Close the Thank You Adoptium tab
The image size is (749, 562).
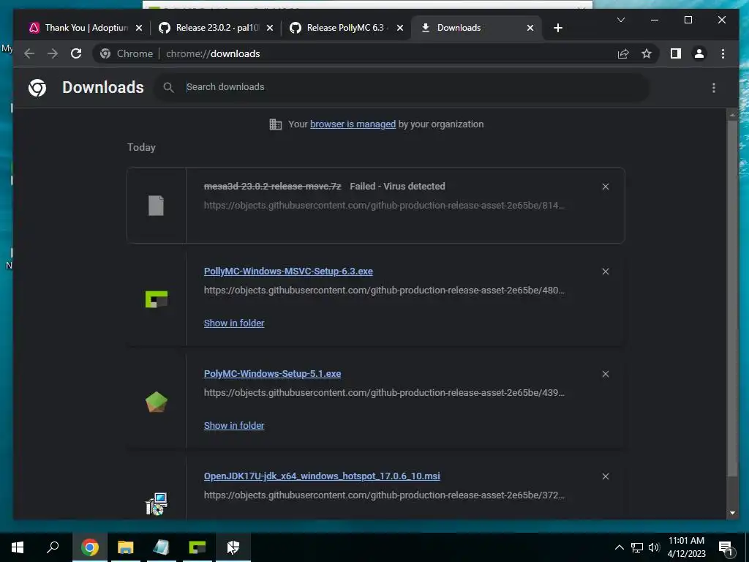coord(139,28)
